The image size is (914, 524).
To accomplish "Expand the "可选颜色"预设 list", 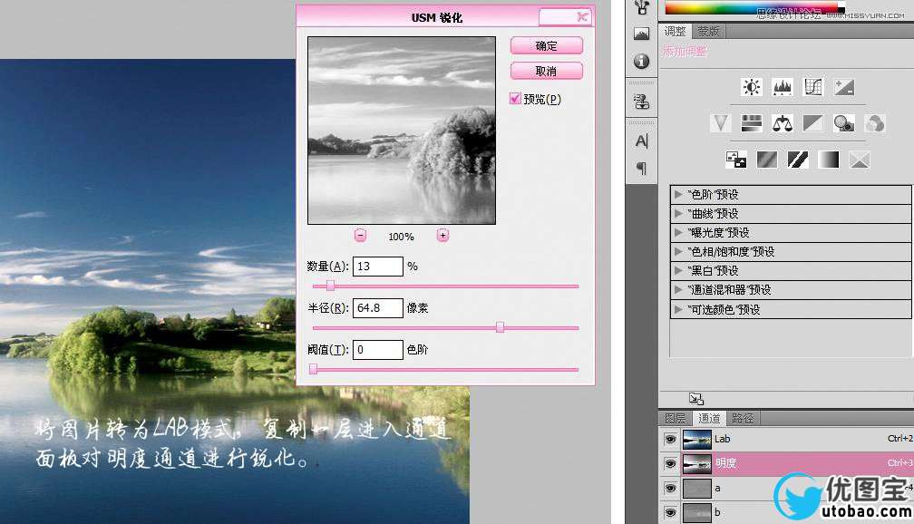I will coord(678,309).
